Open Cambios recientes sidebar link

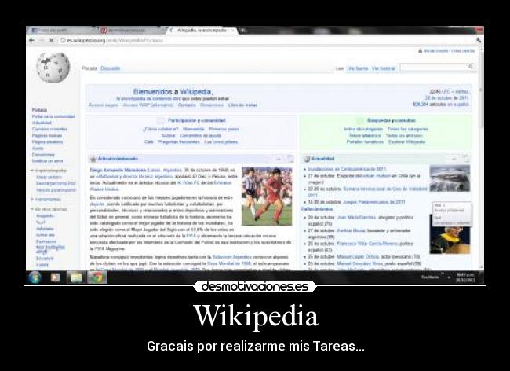[49, 129]
